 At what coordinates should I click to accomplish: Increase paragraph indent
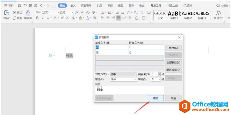[x=123, y=12]
